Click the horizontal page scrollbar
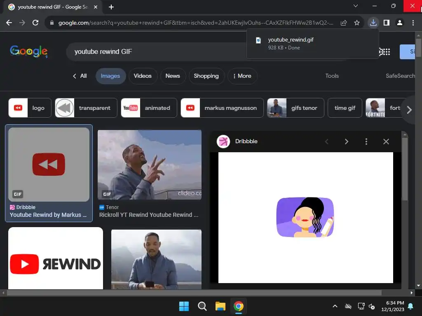This screenshot has width=422, height=316. [194, 293]
